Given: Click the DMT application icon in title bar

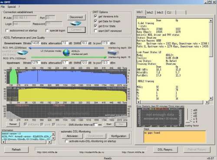Looking at the screenshot, I should pos(2,2).
